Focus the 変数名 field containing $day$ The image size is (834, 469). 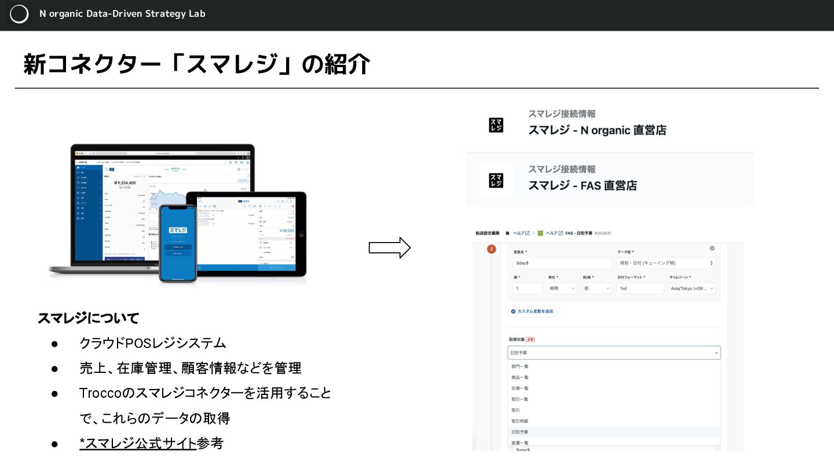pos(562,263)
